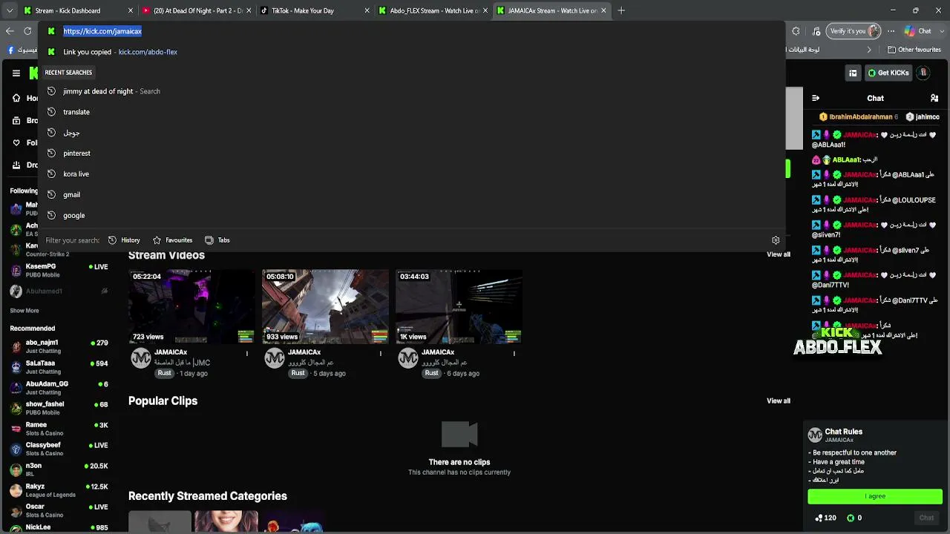
Task: Open the Kick sidebar hamburger menu
Action: click(x=16, y=73)
